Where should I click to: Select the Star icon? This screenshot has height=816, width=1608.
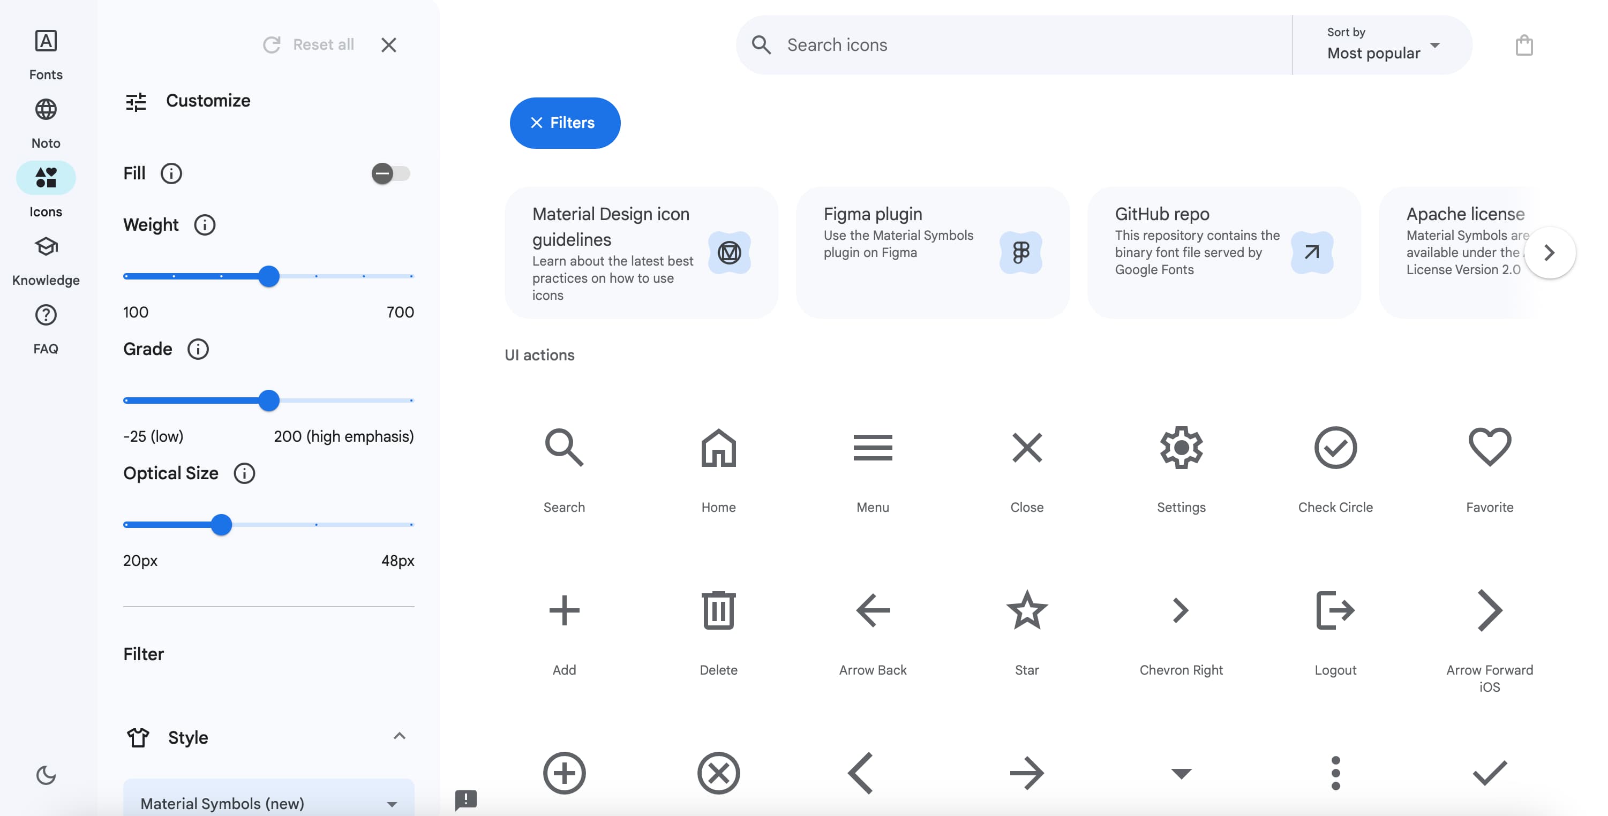coord(1026,610)
